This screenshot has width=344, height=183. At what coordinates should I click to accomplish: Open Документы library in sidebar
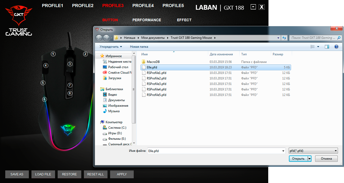coord(114,100)
